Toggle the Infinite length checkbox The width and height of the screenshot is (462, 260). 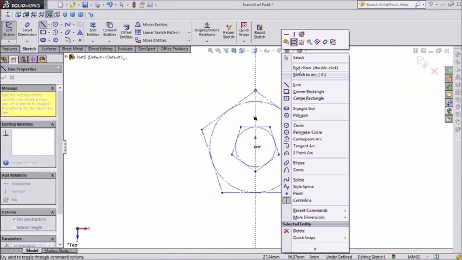[14, 227]
